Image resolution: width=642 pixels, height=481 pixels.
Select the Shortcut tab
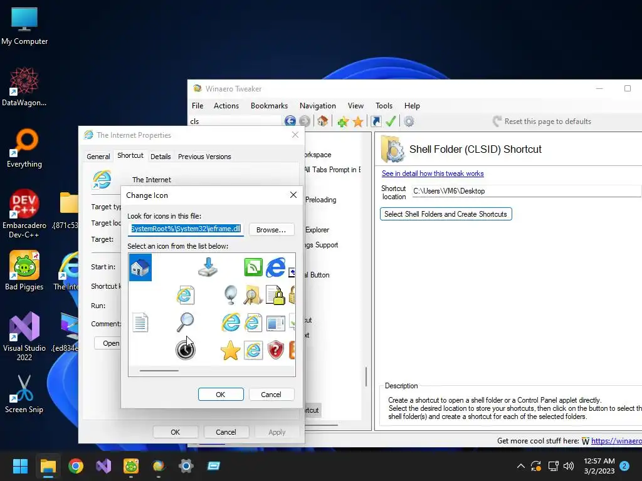130,155
